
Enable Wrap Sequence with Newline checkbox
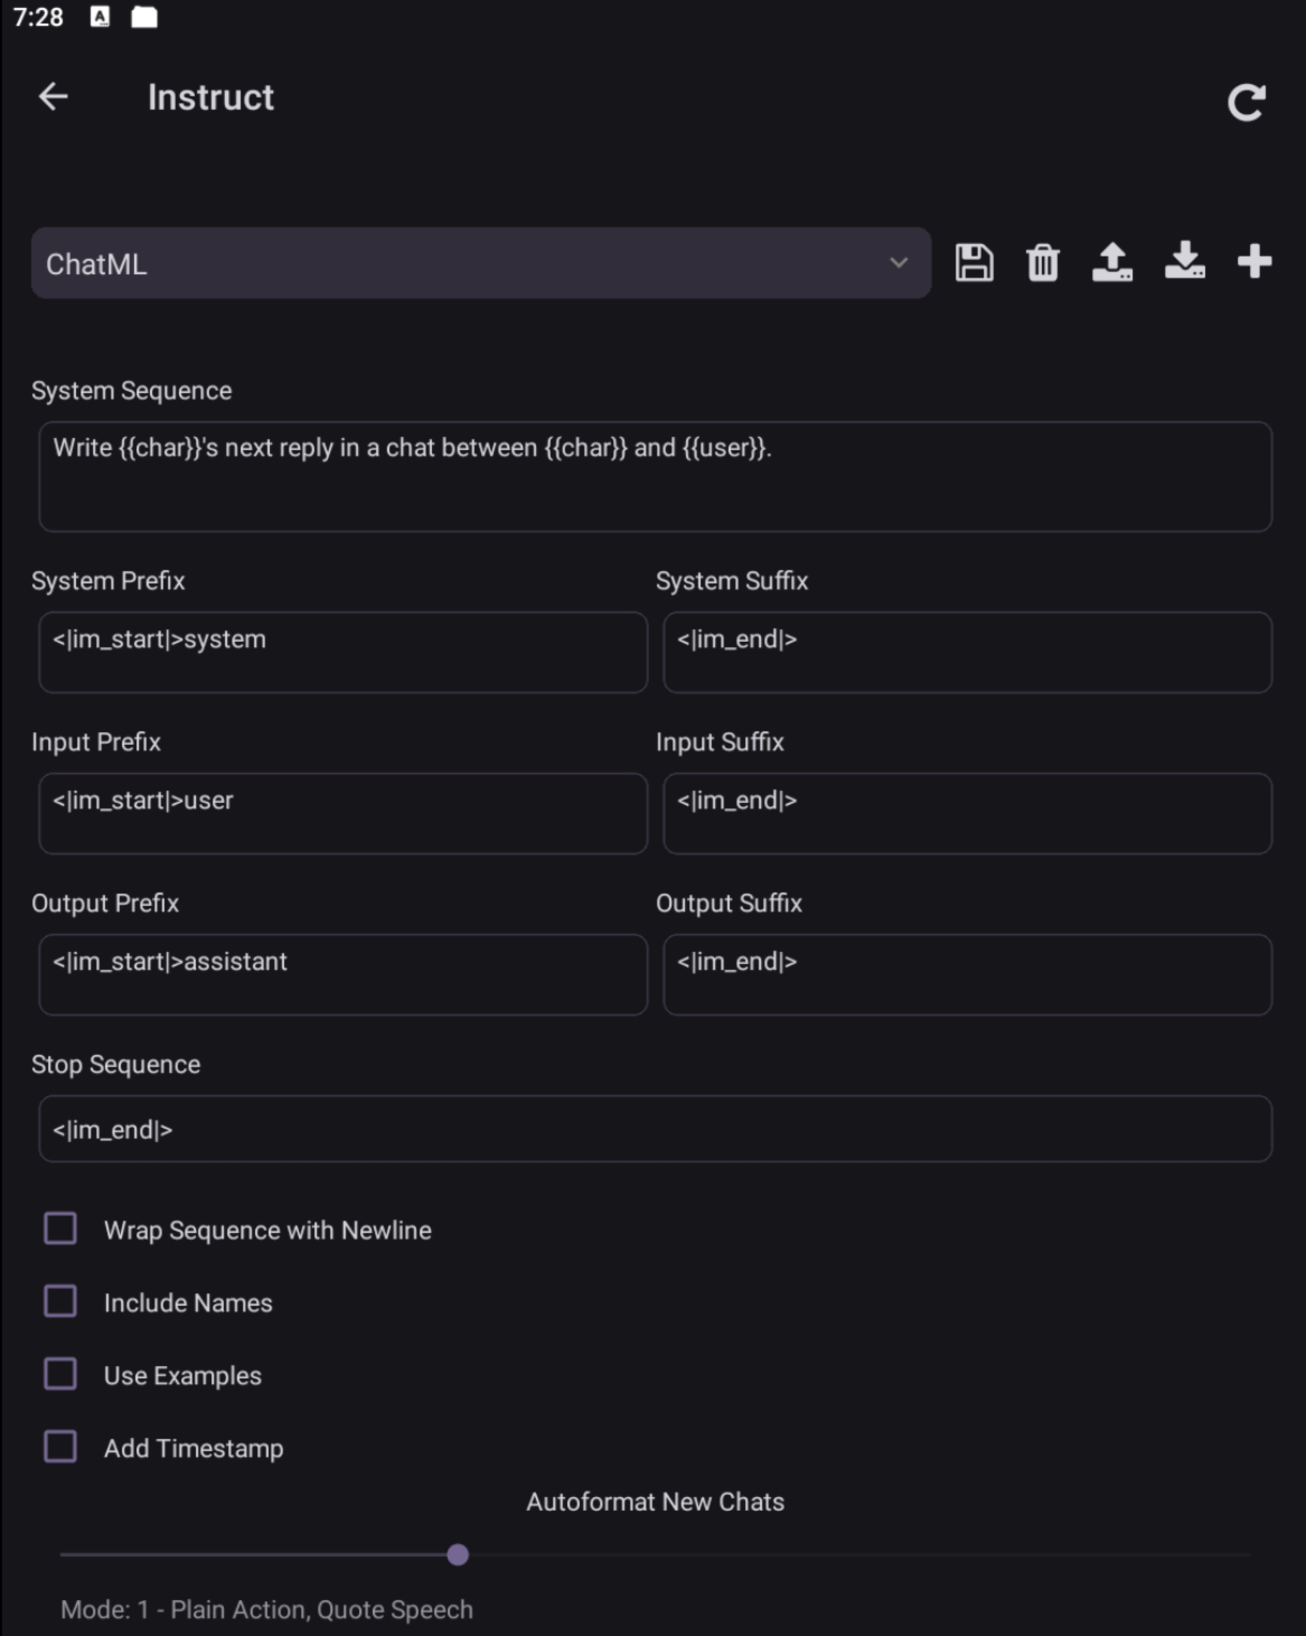tap(60, 1228)
